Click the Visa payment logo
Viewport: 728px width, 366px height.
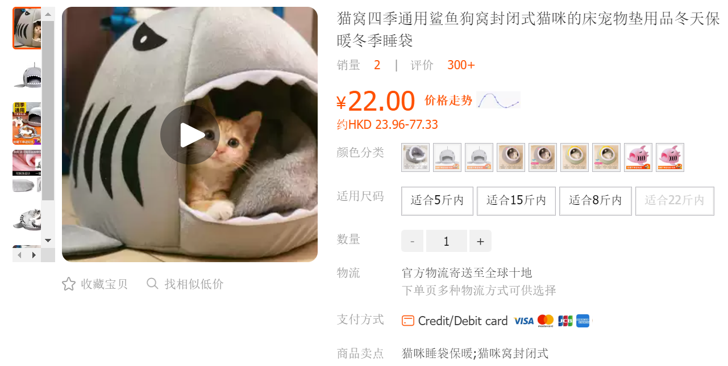523,321
